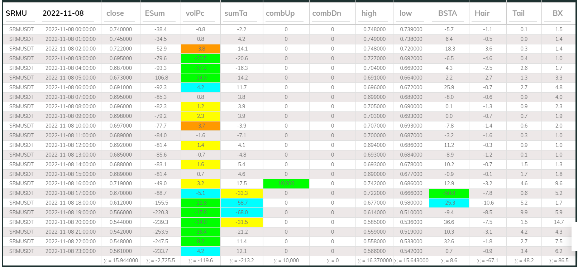Click the 2022-11-08 date header
The width and height of the screenshot is (578, 268).
63,13
